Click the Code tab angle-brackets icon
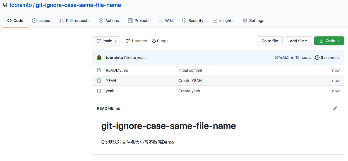Image resolution: width=348 pixels, height=161 pixels. (x=9, y=21)
